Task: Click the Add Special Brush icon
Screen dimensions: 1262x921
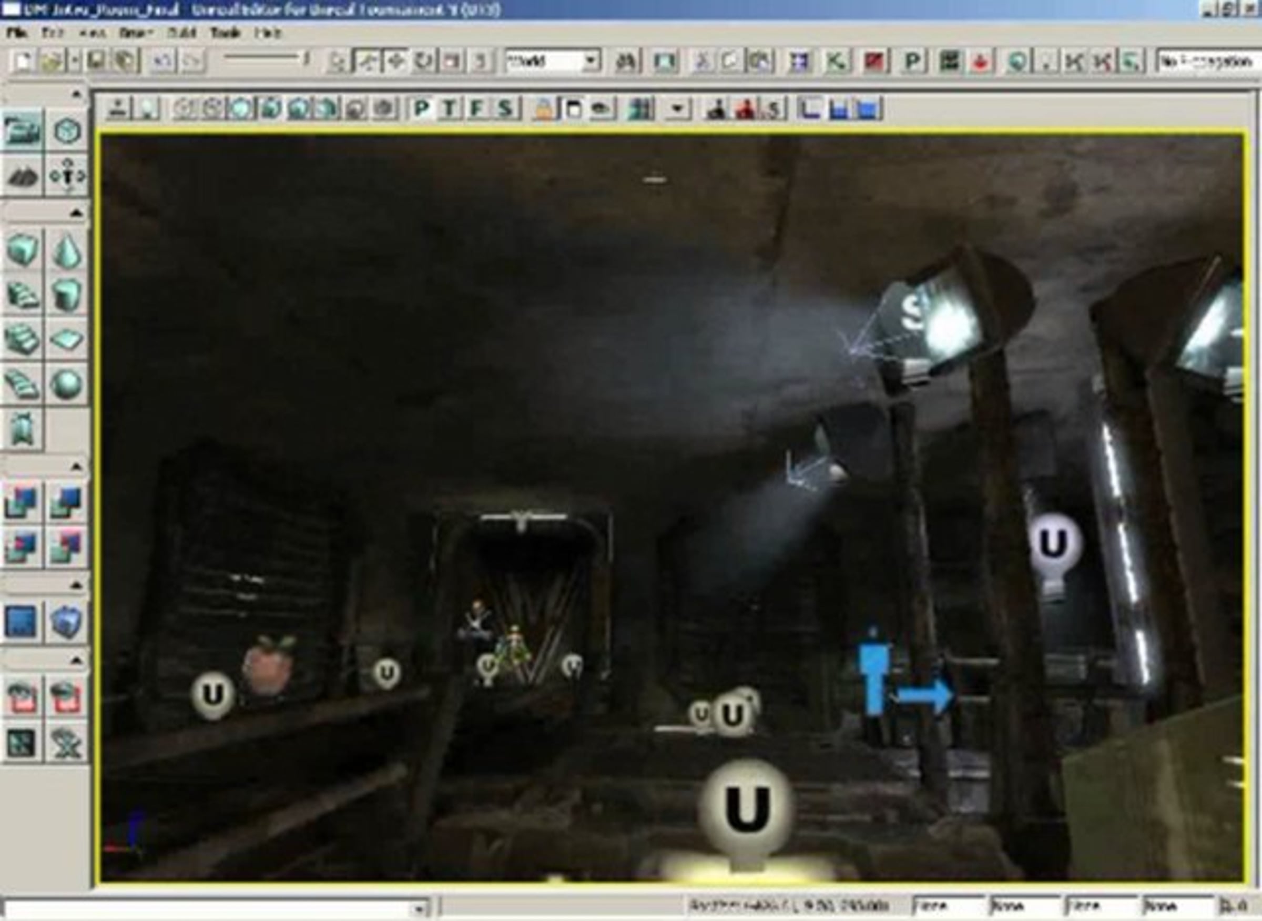Action: point(22,621)
